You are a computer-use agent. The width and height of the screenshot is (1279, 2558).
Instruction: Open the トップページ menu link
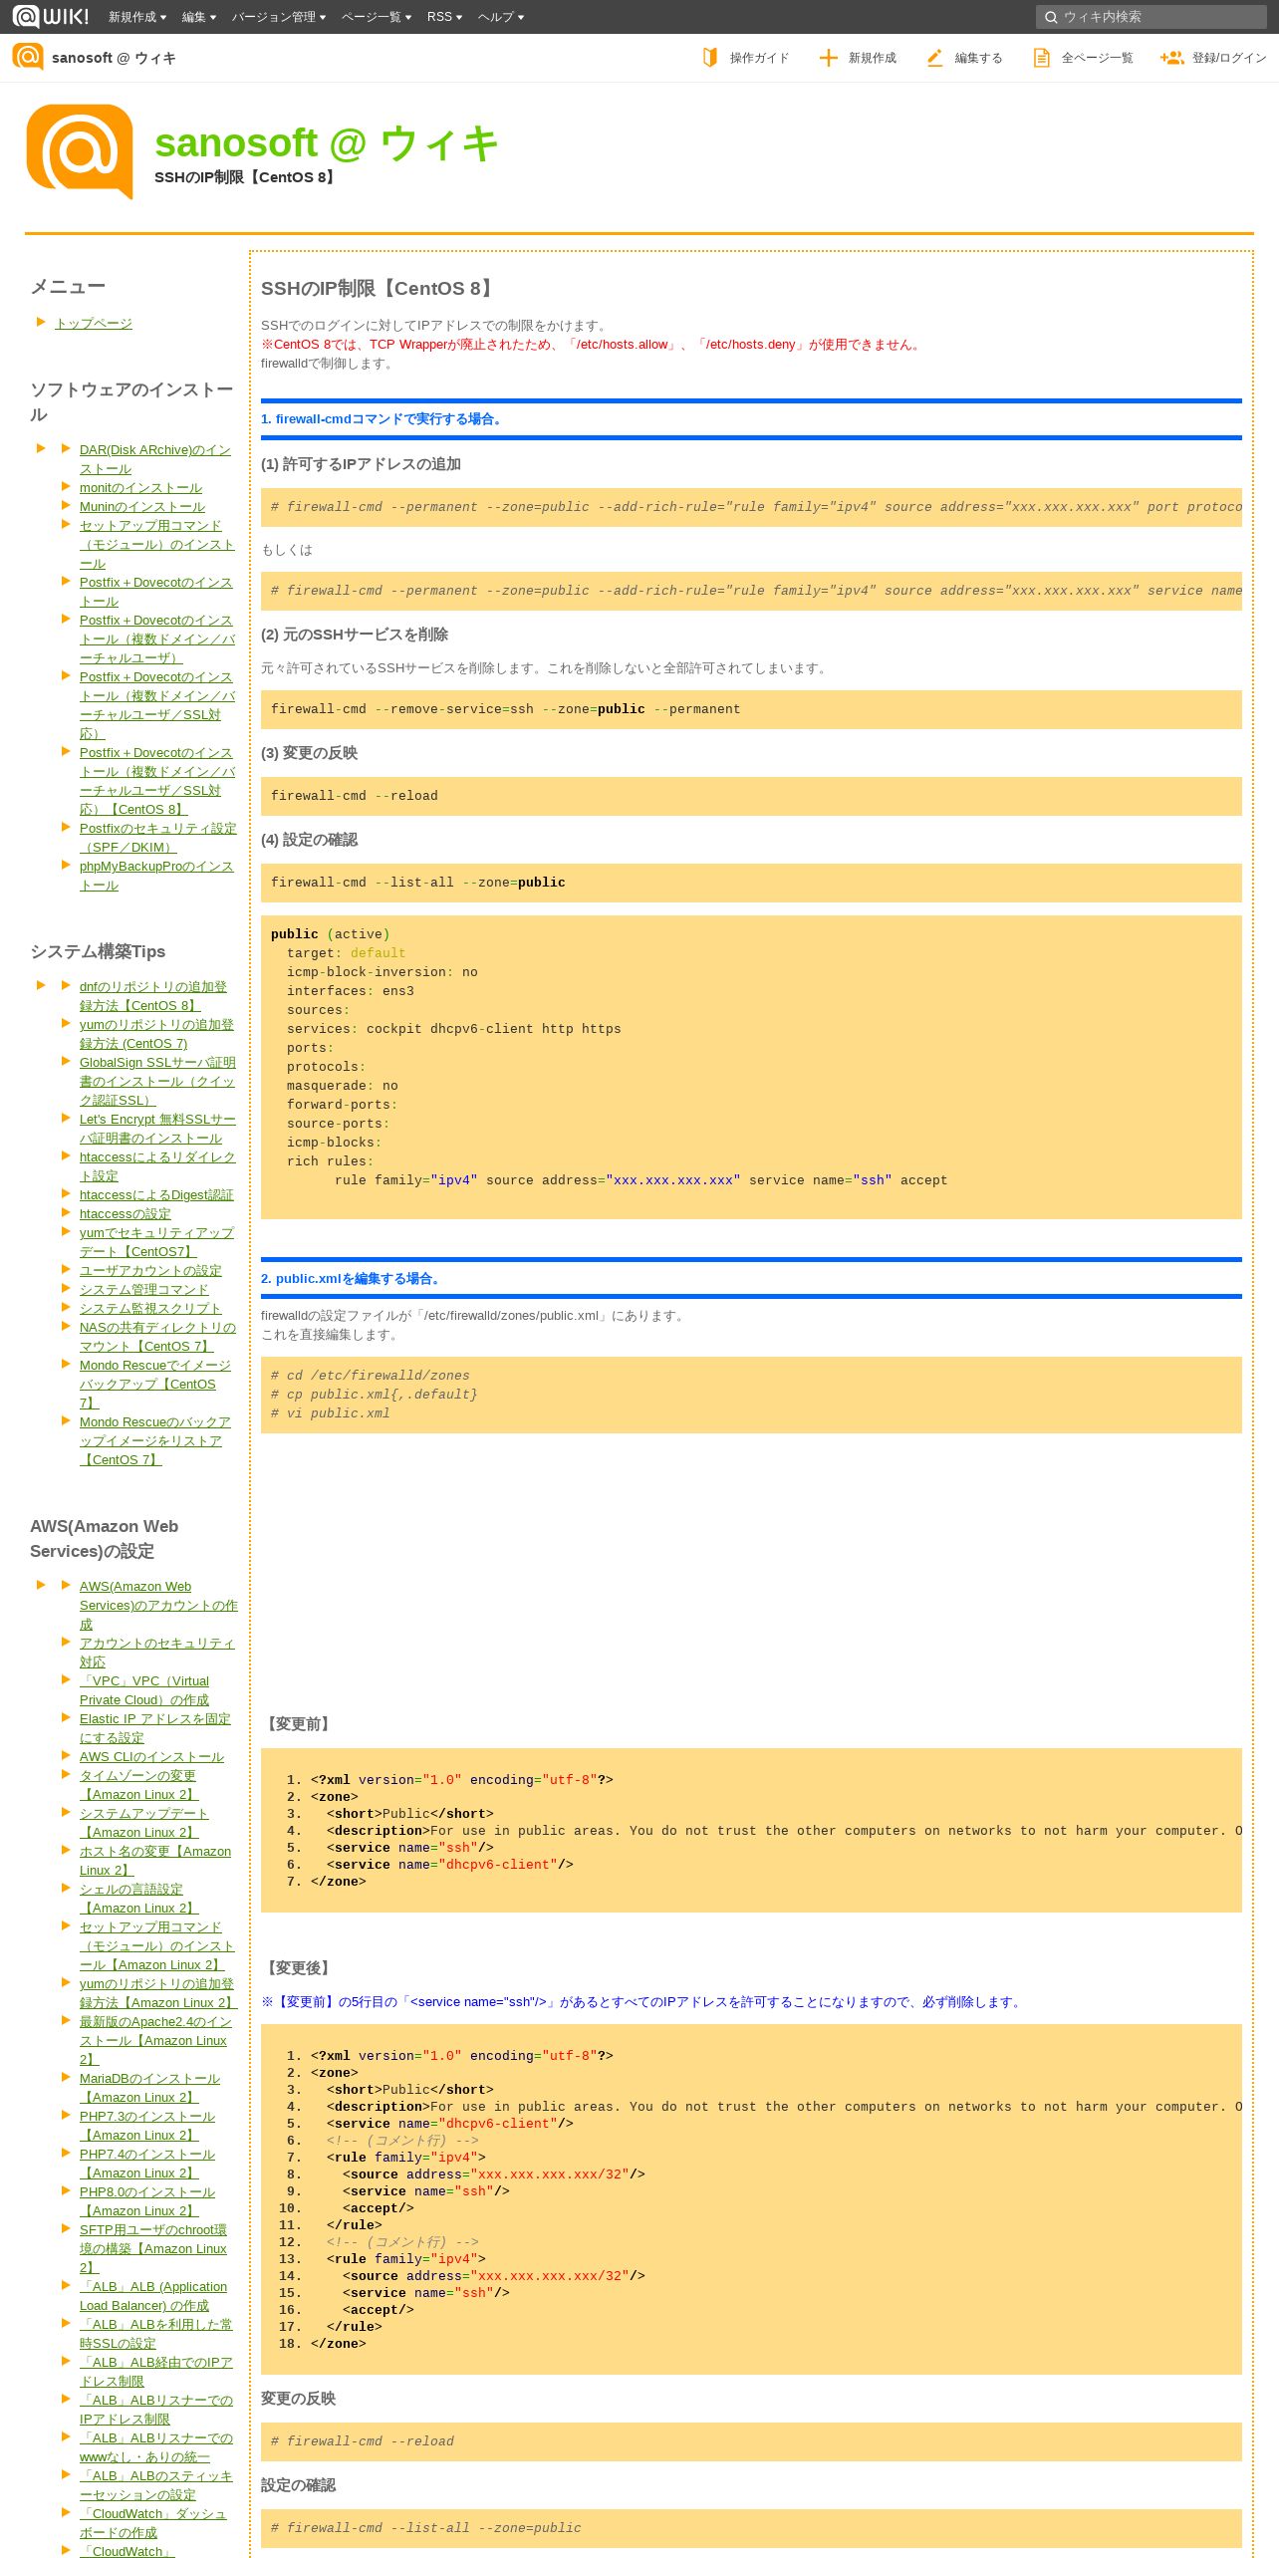coord(94,323)
